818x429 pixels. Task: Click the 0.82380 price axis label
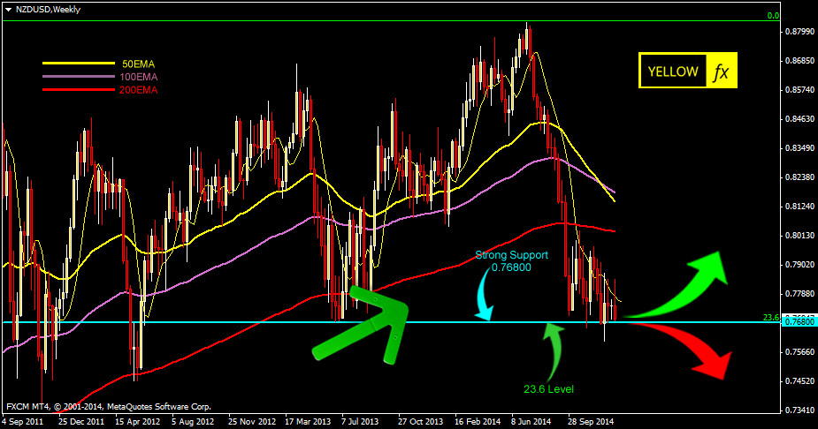[799, 177]
